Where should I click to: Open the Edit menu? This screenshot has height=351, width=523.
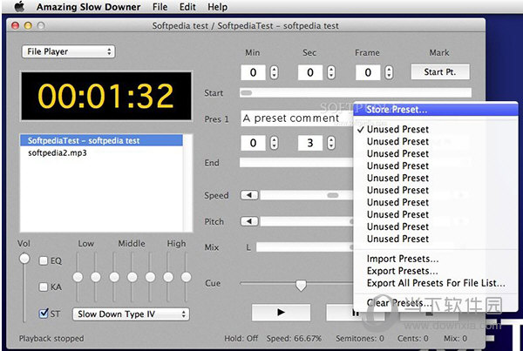click(x=187, y=7)
